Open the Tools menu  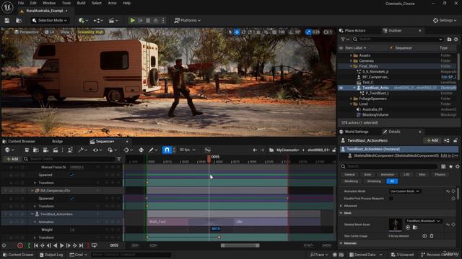66,3
